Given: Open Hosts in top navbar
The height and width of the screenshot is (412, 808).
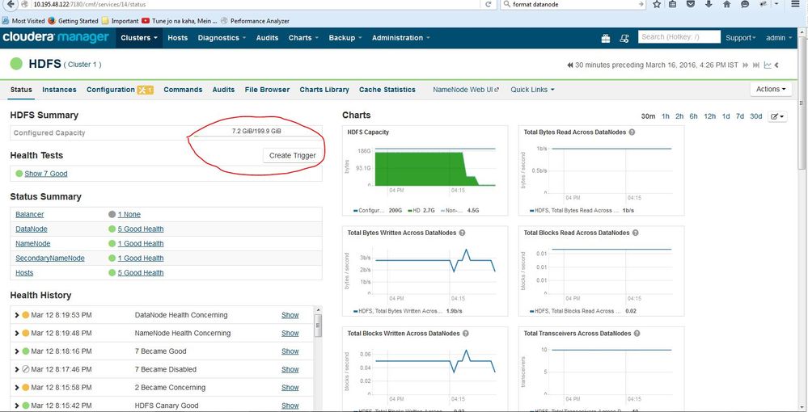Looking at the screenshot, I should (x=178, y=38).
